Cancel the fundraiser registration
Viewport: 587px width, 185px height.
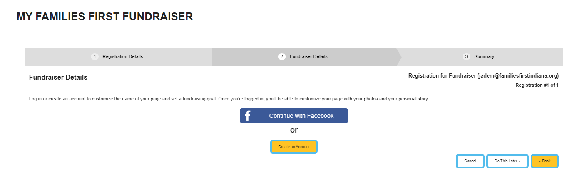470,161
